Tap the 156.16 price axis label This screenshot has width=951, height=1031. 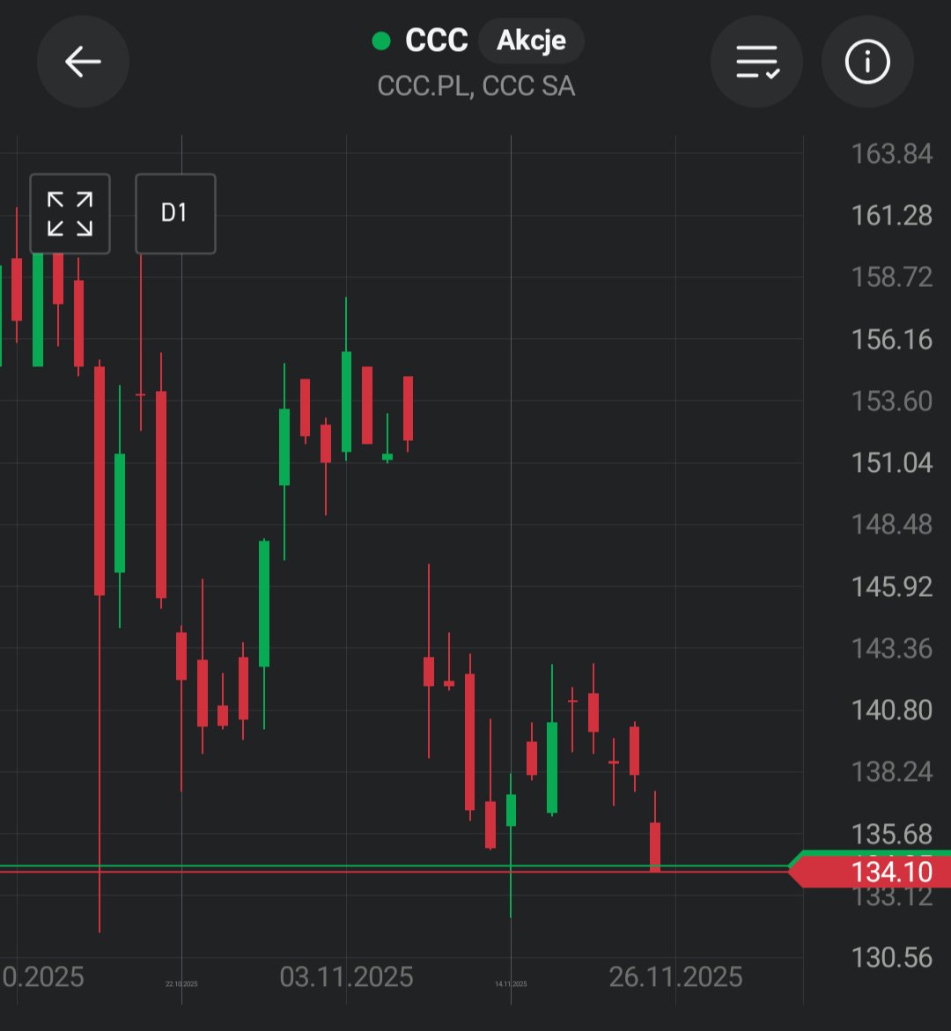(892, 339)
